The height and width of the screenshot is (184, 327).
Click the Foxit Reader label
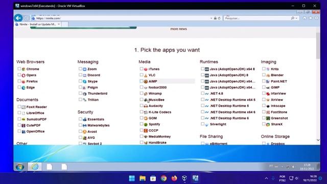tap(36, 107)
